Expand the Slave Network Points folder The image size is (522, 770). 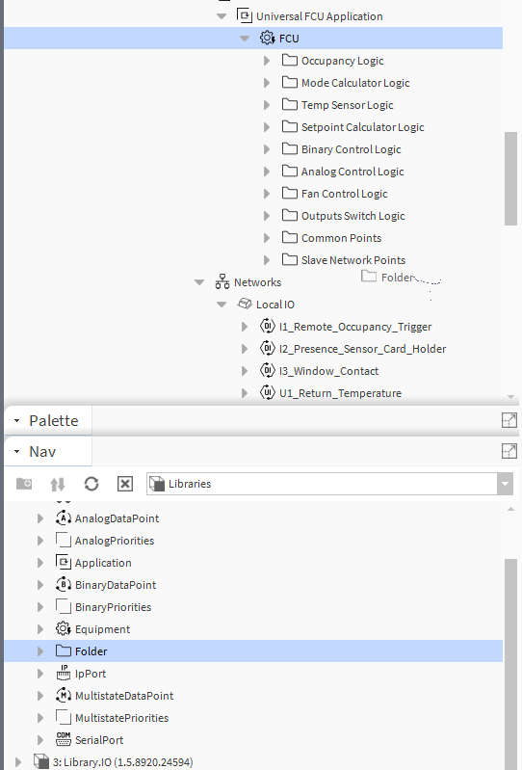tap(267, 260)
